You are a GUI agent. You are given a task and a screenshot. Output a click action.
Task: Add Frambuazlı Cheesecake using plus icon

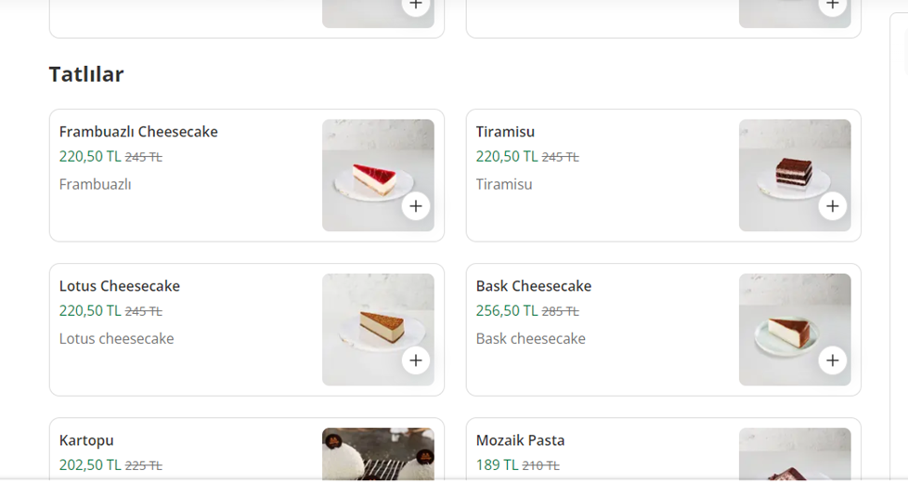click(416, 206)
